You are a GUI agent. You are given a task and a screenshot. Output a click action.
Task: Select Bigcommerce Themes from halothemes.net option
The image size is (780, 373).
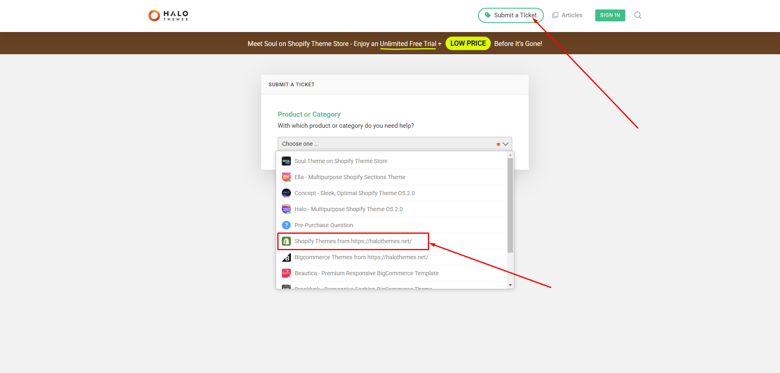(392, 257)
